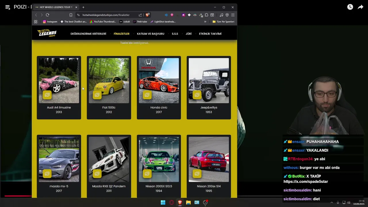Open Opera from the taskbar
This screenshot has height=207, width=368.
click(x=171, y=202)
